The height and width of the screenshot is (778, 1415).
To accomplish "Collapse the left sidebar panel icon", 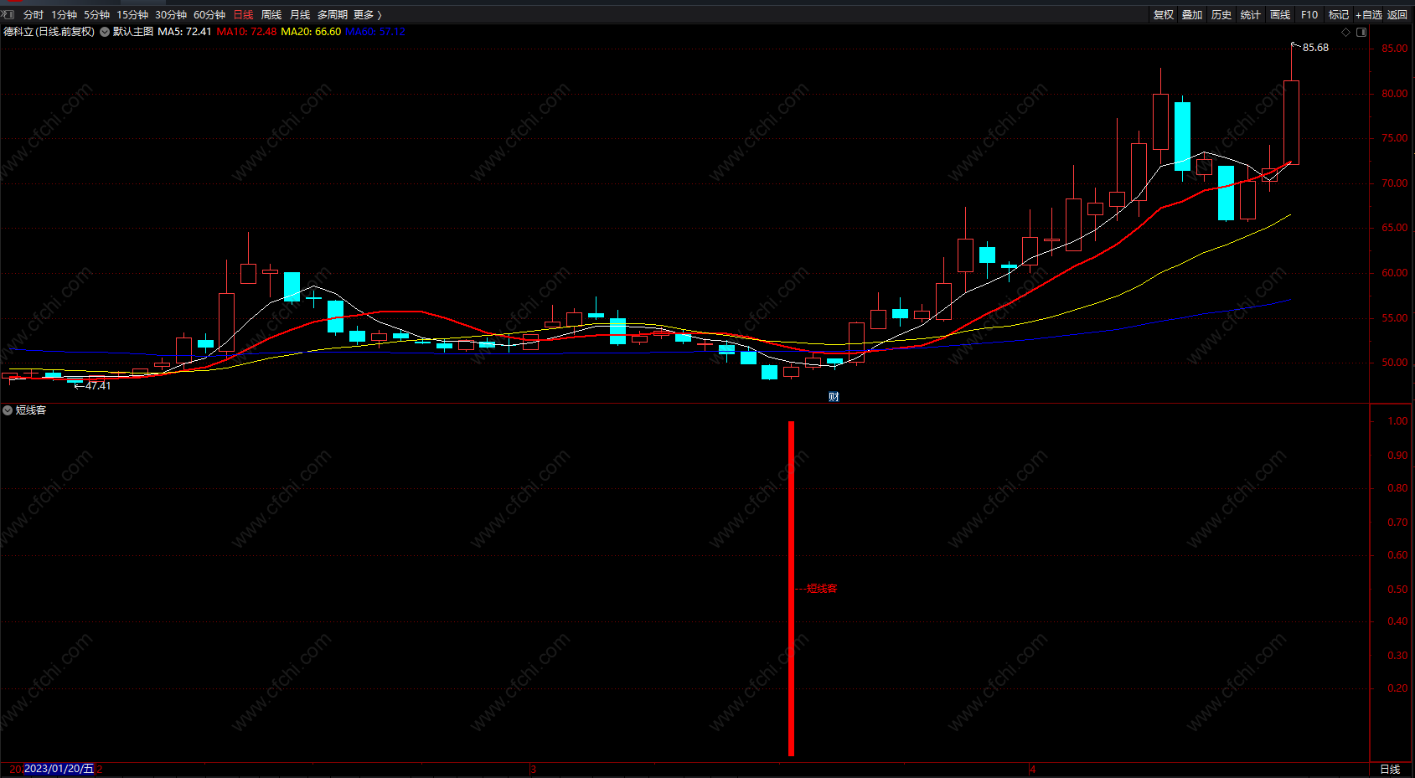I will [x=8, y=14].
